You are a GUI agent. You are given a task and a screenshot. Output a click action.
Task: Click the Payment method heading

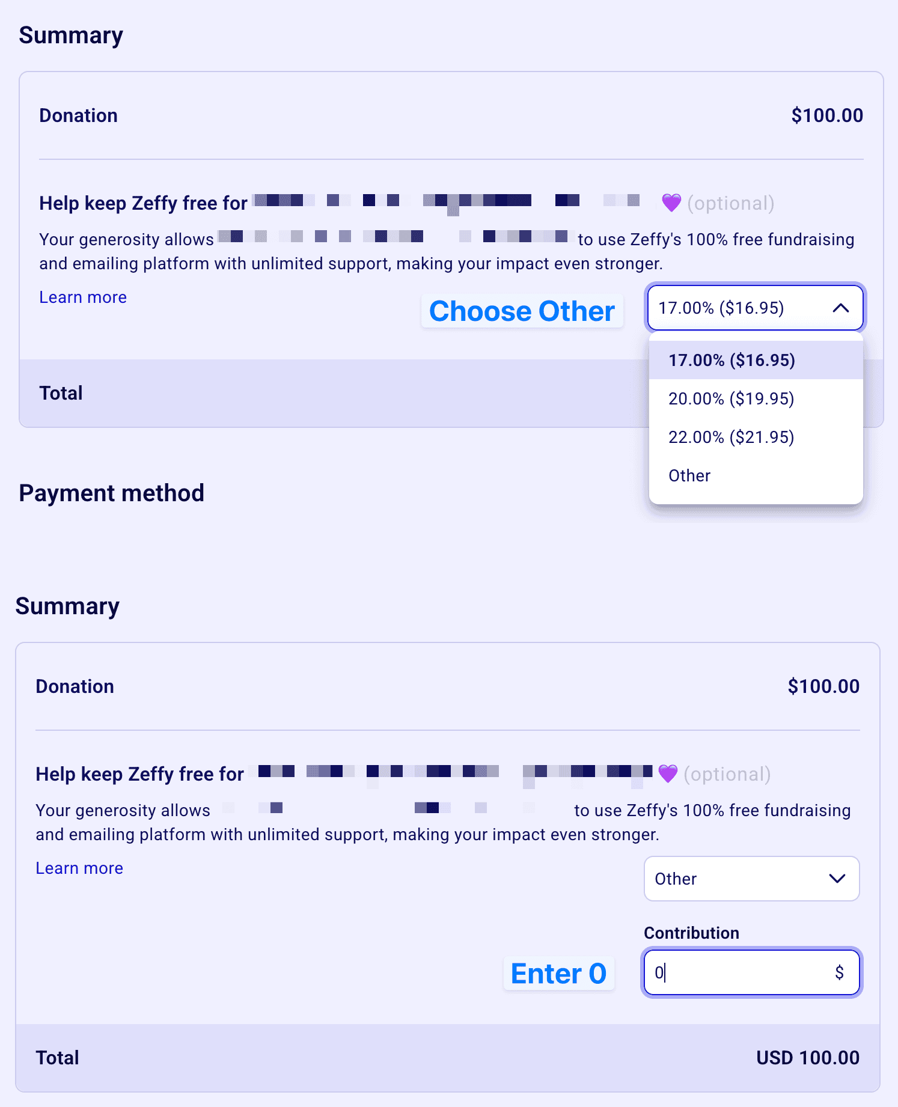coord(112,493)
